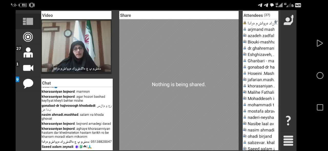Screen dimensions: 328x151
Task: Tap the Android recent apps square
Action: click(x=320, y=107)
